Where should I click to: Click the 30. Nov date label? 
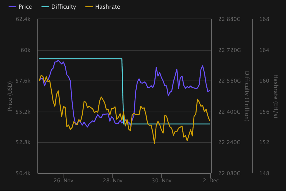click(162, 181)
